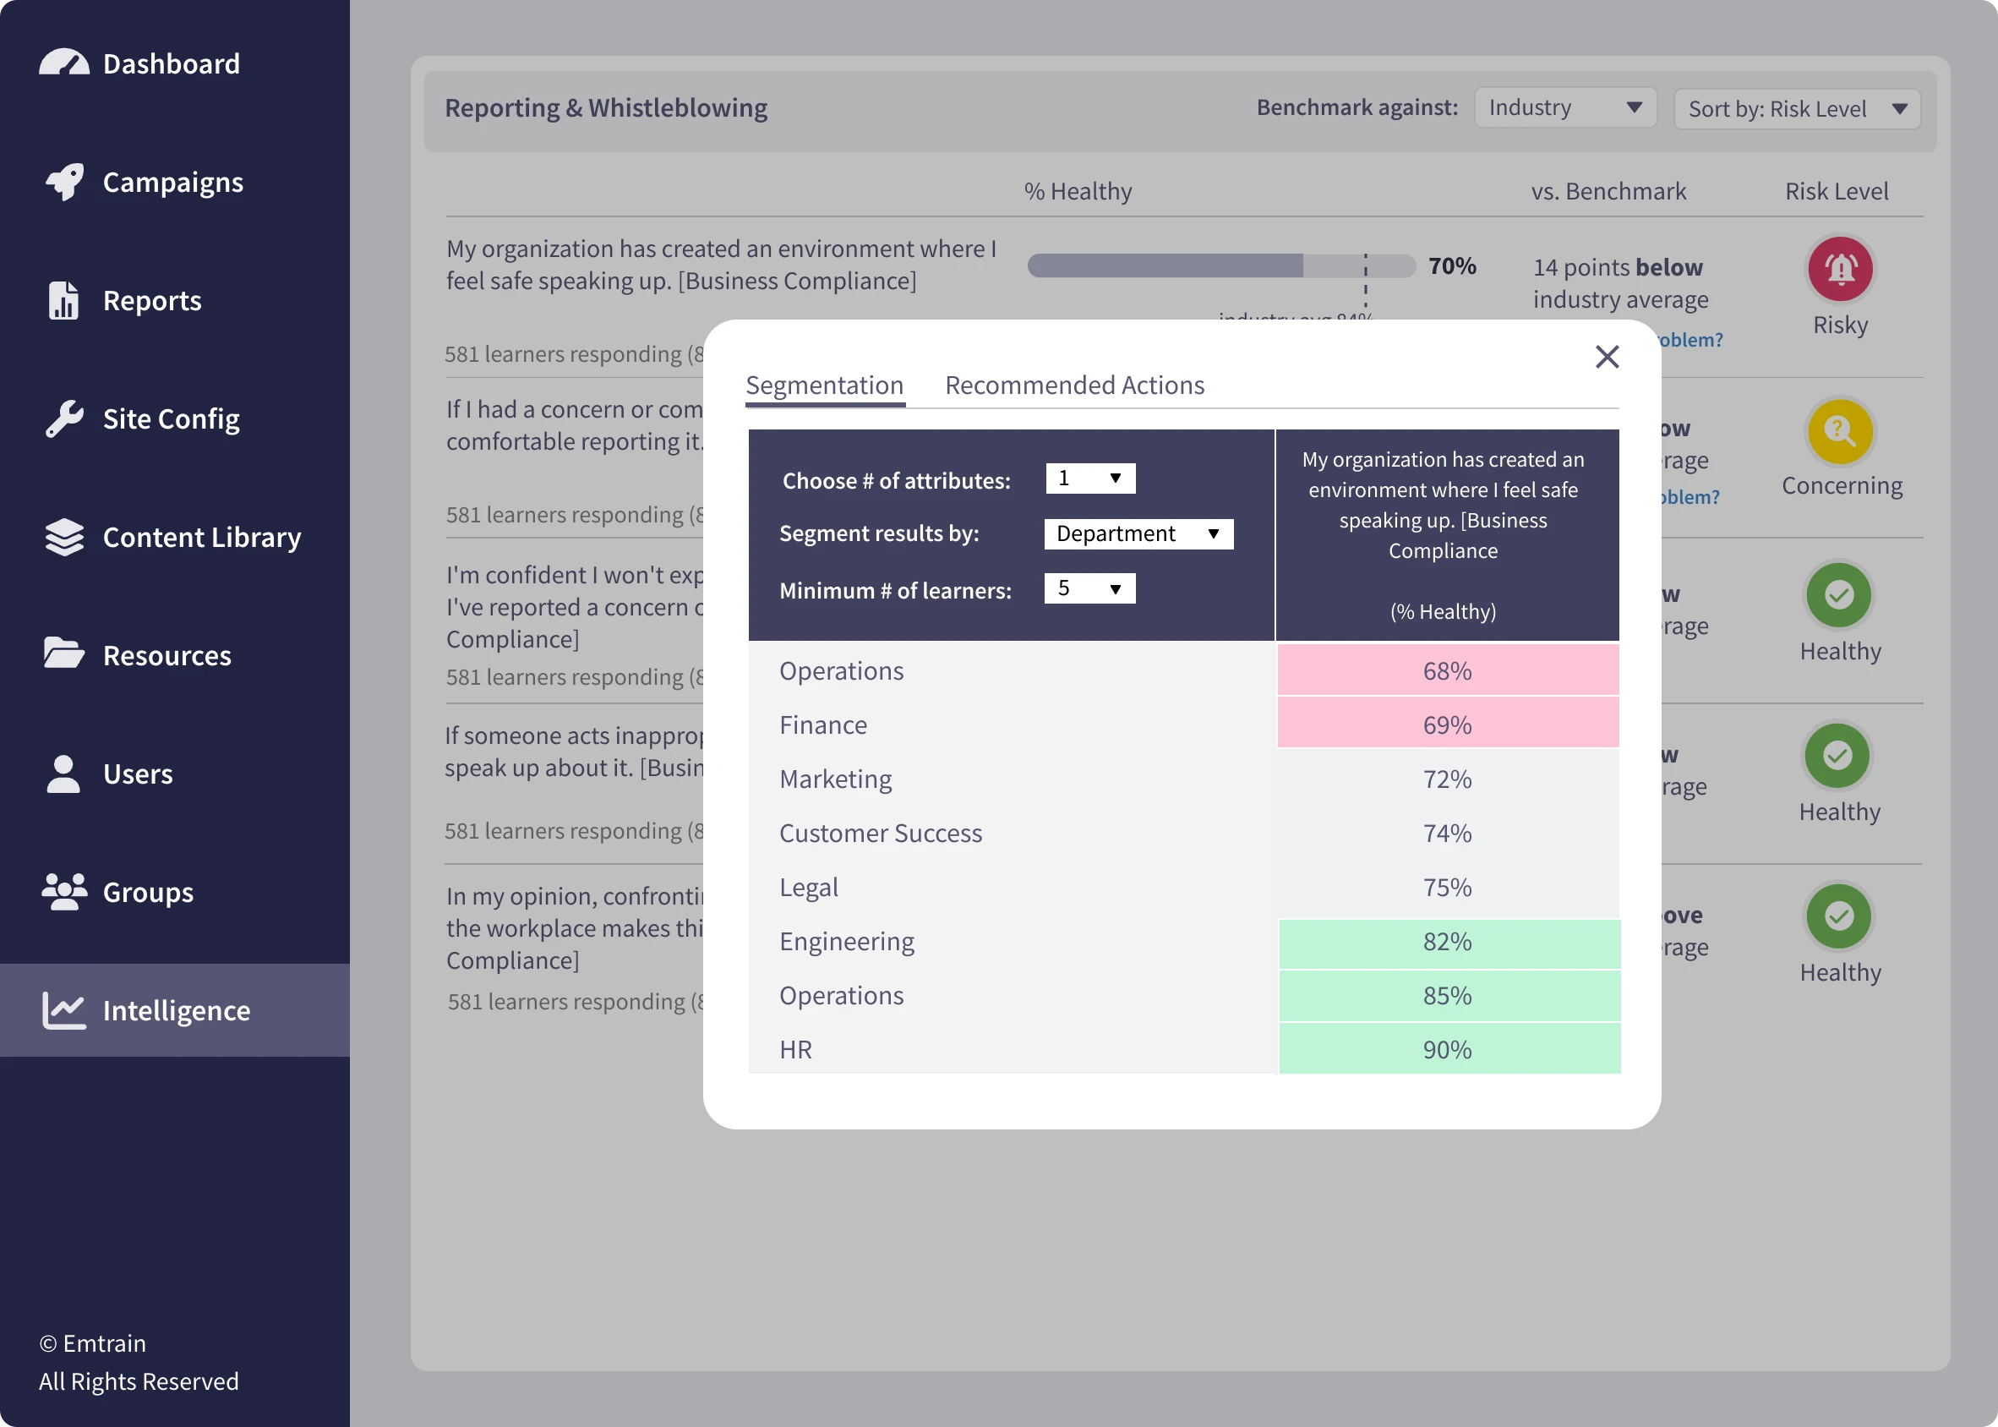Open Resources folder icon

[64, 653]
